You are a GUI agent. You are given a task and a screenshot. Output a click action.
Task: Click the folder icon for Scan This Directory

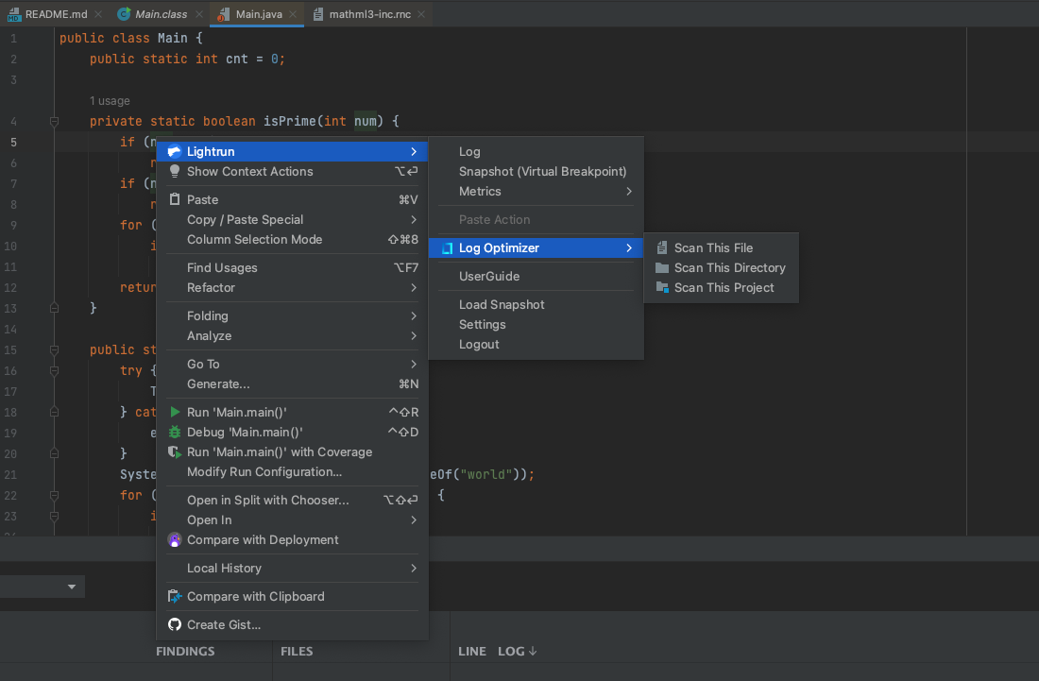662,268
